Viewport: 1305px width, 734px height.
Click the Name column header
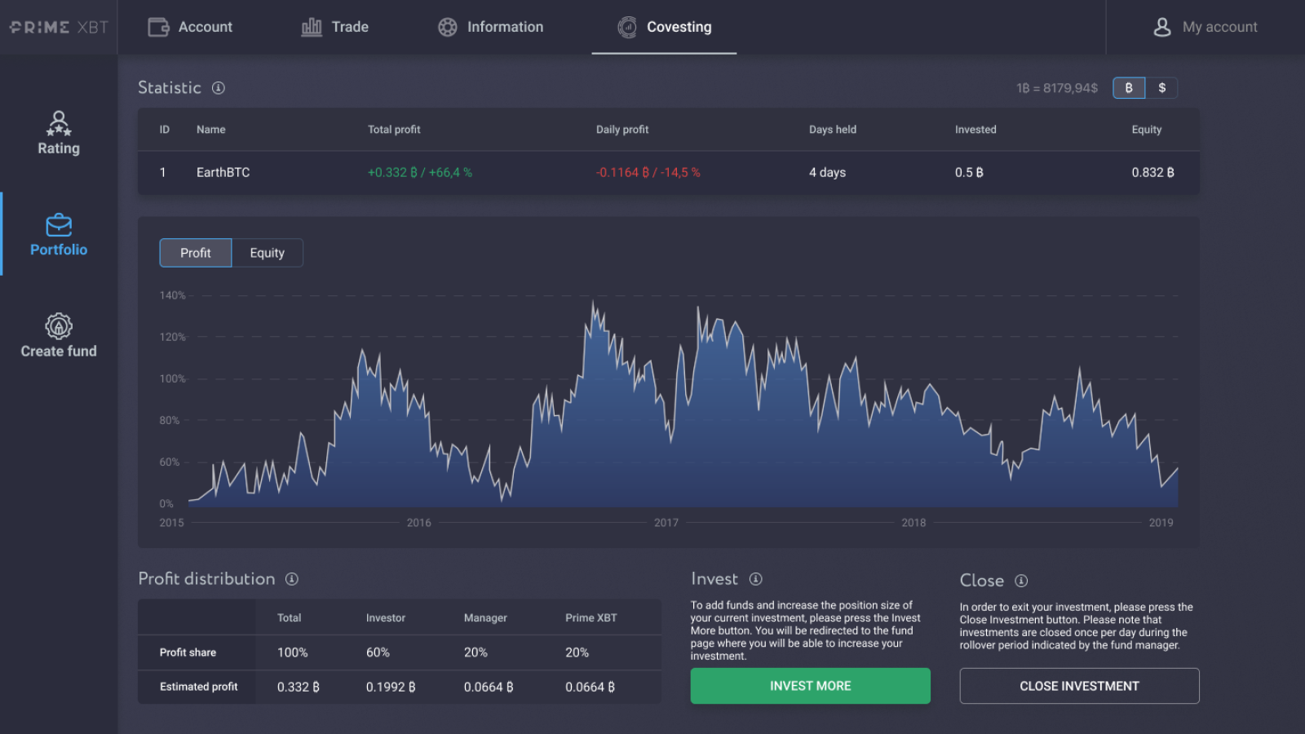(210, 130)
